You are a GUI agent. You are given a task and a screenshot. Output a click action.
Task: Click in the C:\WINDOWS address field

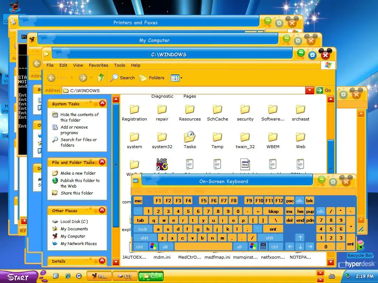tap(184, 91)
